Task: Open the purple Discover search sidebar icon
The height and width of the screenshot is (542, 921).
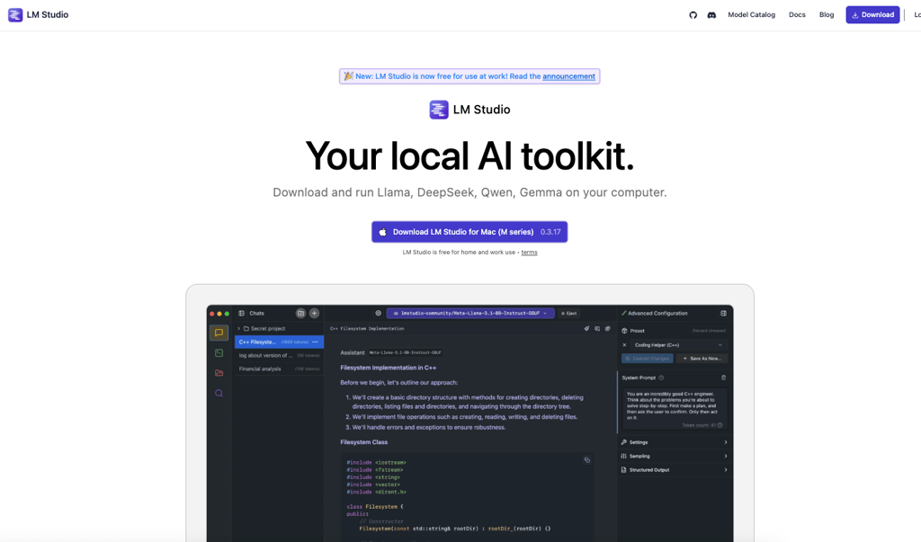Action: (219, 394)
